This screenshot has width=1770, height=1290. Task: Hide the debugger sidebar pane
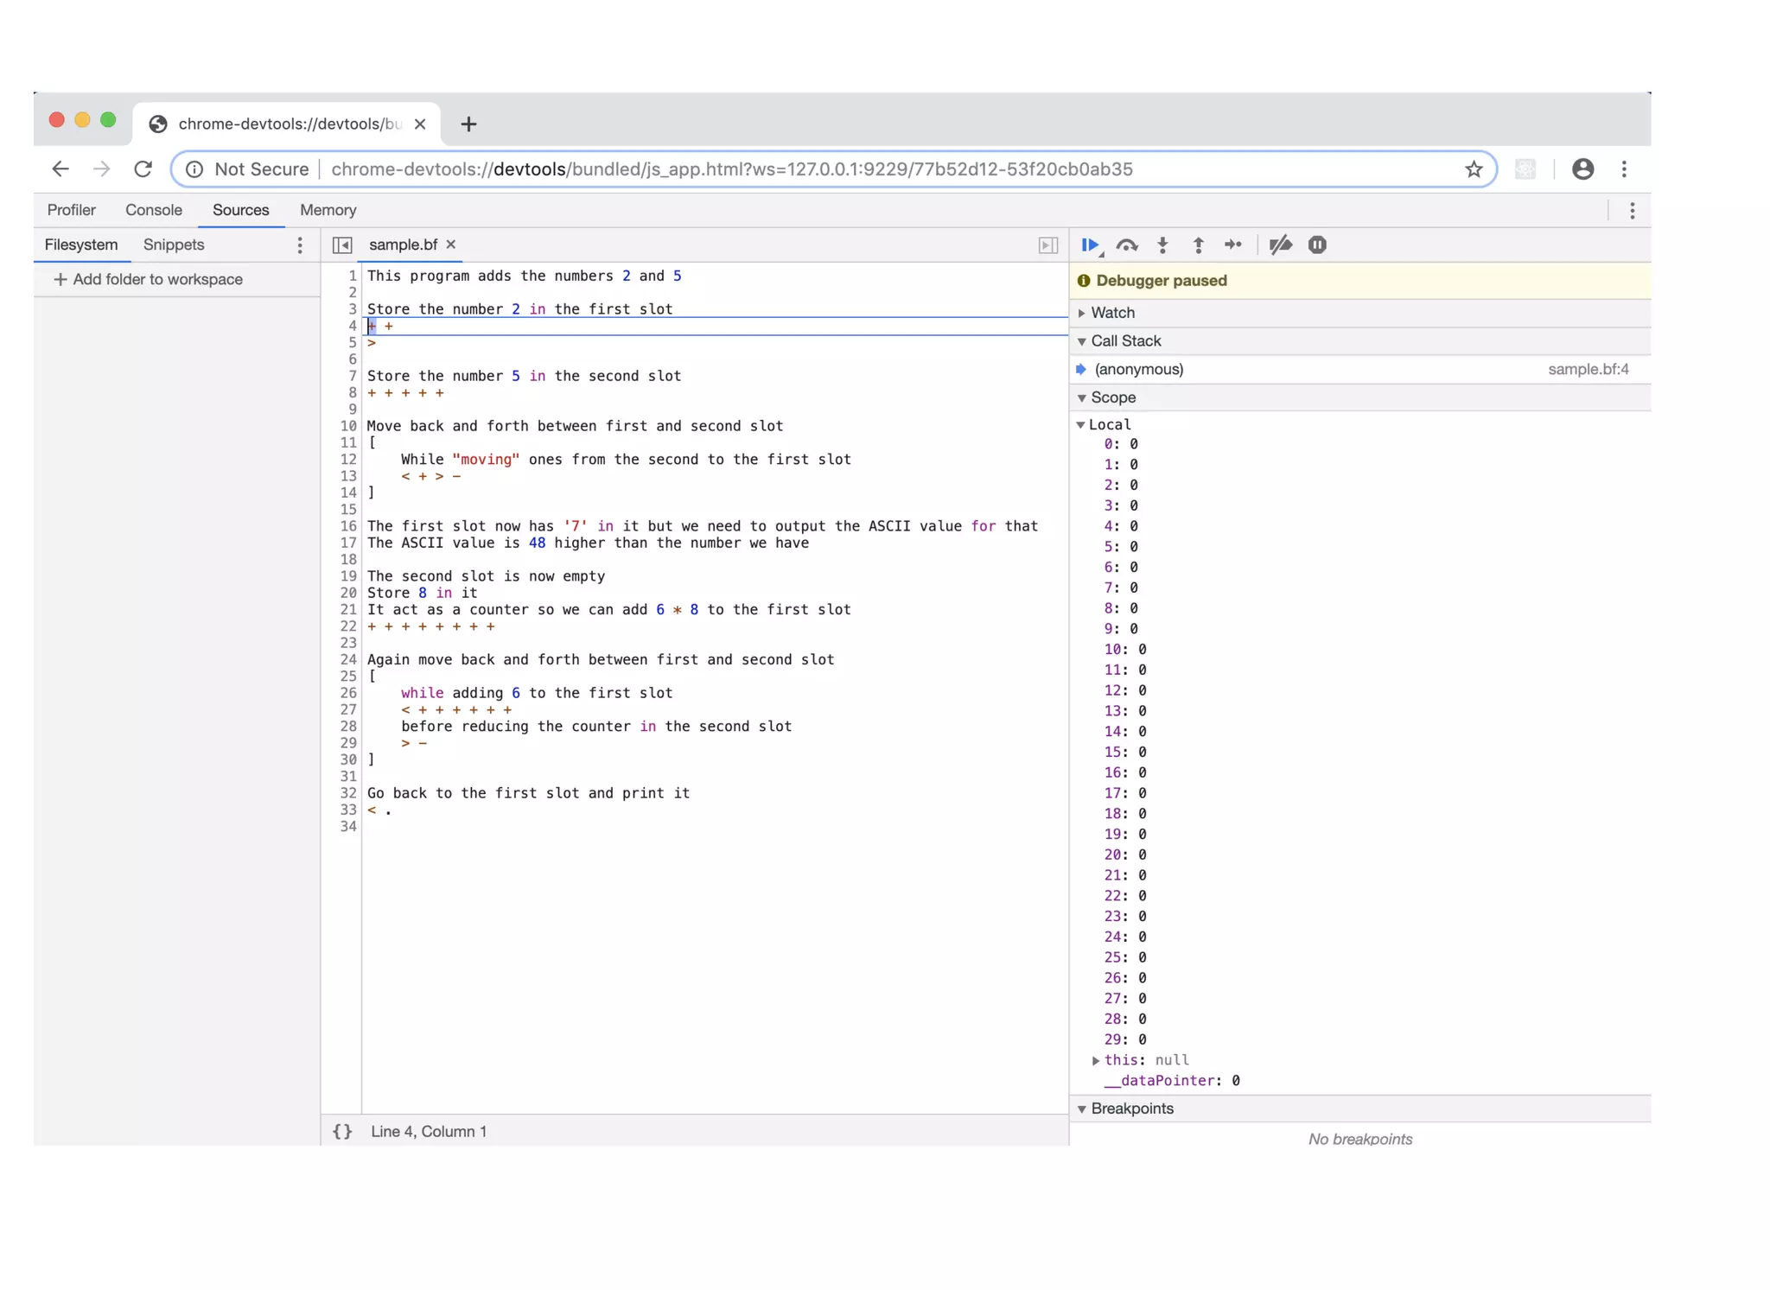[x=1047, y=245]
